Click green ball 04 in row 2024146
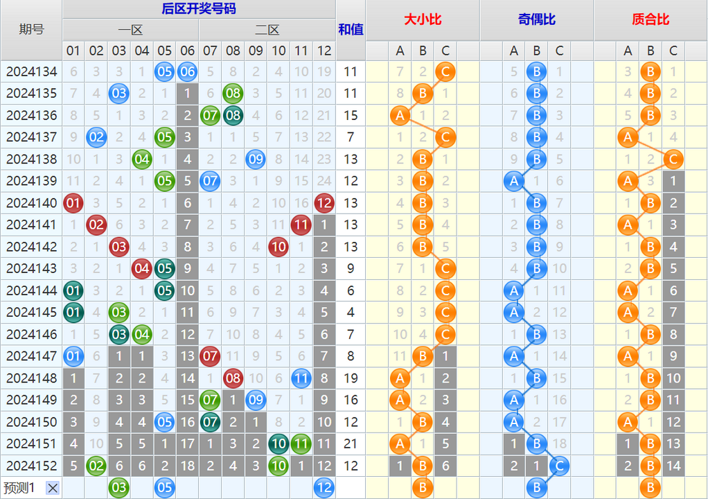Image resolution: width=708 pixels, height=499 pixels. [x=142, y=335]
